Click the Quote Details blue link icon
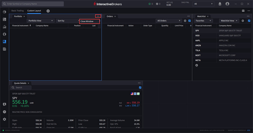 pos(140,87)
